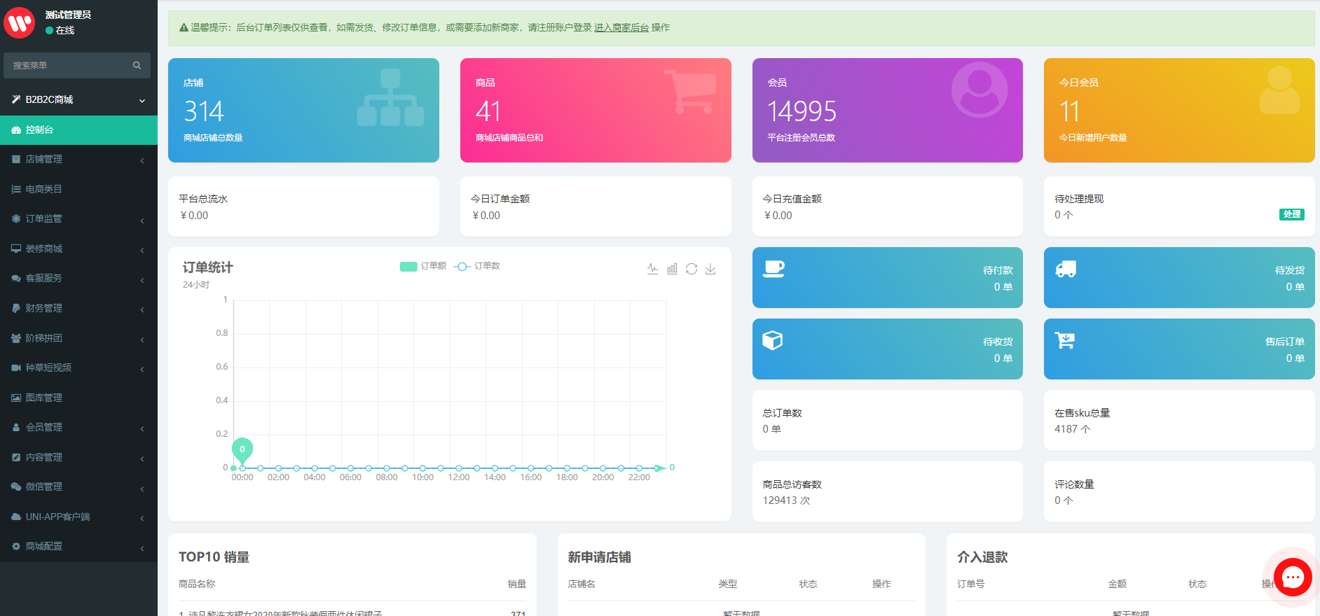1320x616 pixels.
Task: Collapse the B2B2C商城 menu section
Action: point(78,99)
